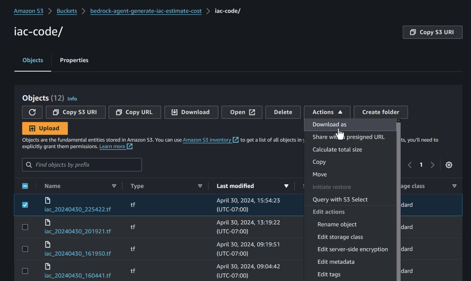Uncheck the iac_20240430_225422.tf row checkbox
Image resolution: width=471 pixels, height=281 pixels.
[x=25, y=205]
